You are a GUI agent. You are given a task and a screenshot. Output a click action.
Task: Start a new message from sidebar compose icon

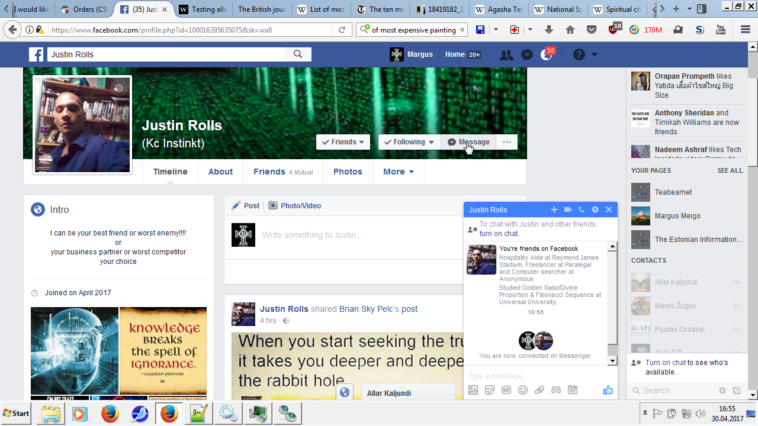pyautogui.click(x=737, y=390)
